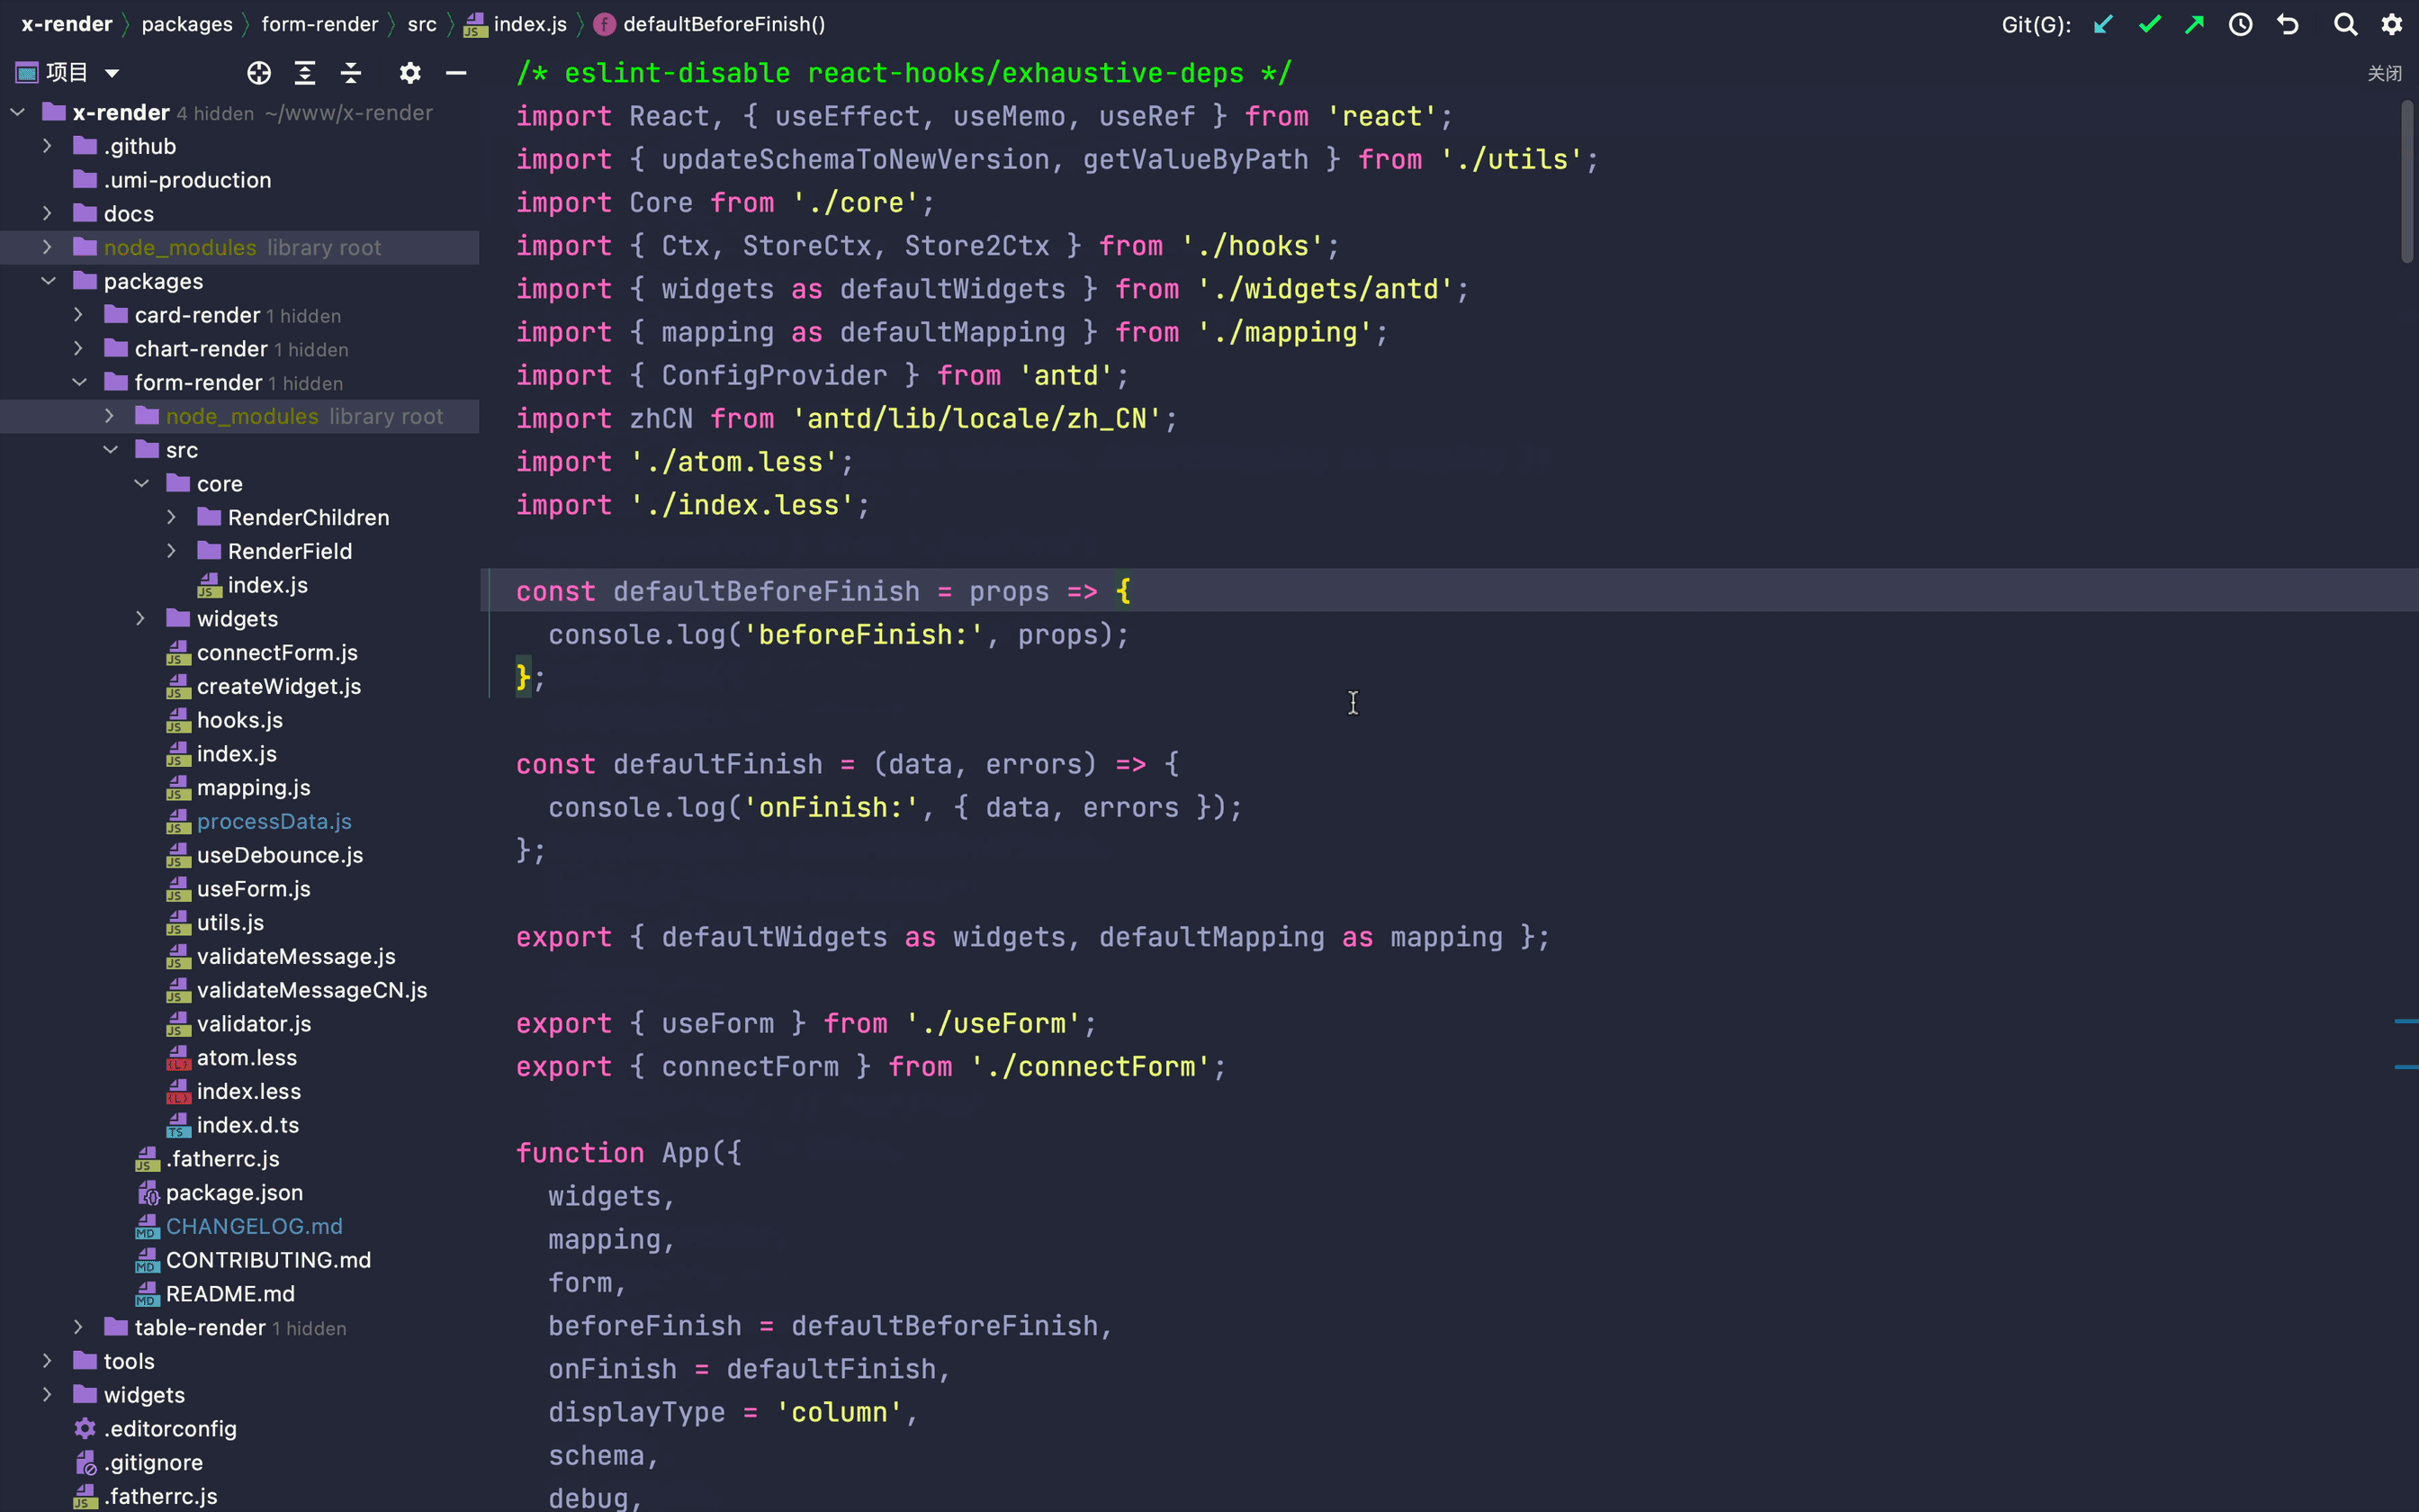Expand the docs folder
Screen dimensions: 2419x1512
pos(47,213)
